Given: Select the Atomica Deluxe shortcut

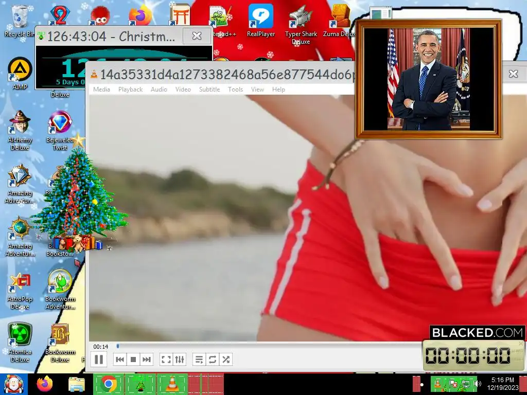Looking at the screenshot, I should click(20, 343).
